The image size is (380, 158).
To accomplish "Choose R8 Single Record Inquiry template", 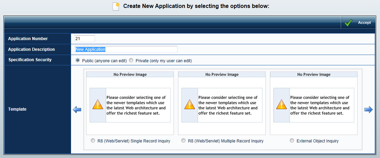I will point(93,141).
